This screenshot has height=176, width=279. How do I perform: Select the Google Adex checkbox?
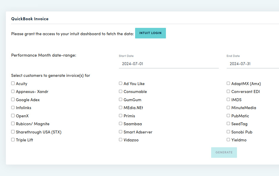13,99
